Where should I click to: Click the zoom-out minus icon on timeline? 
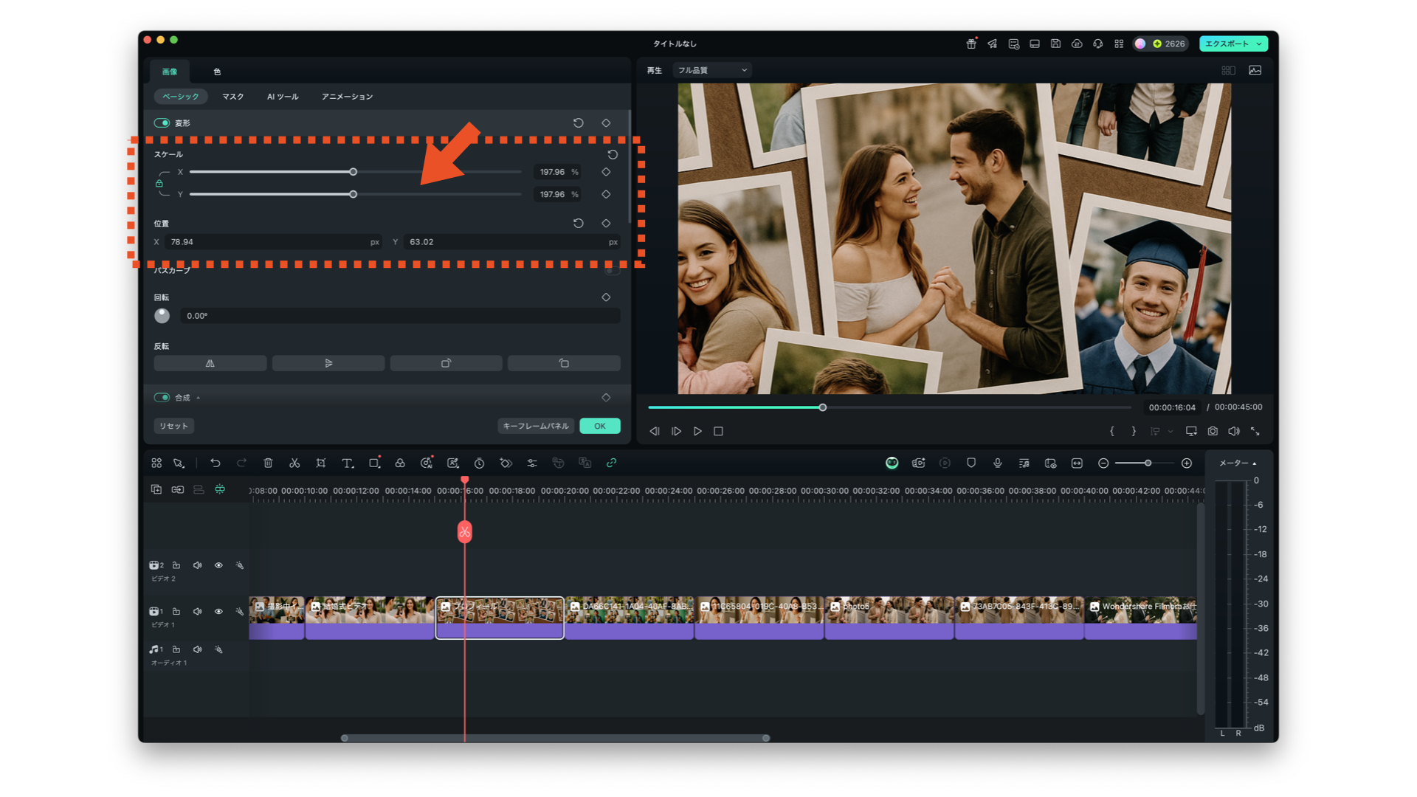(1103, 463)
